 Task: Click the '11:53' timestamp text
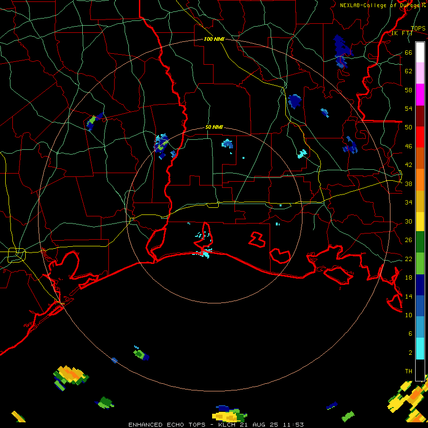click(x=294, y=425)
